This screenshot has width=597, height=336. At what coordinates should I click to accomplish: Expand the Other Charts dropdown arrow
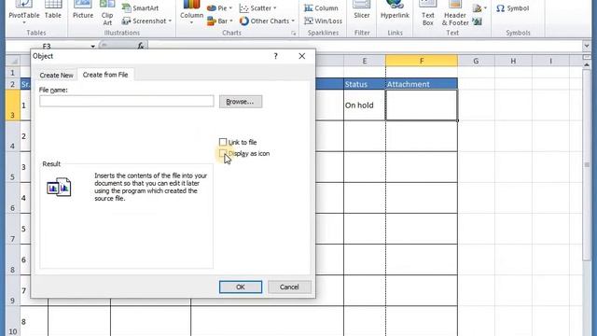[x=293, y=21]
